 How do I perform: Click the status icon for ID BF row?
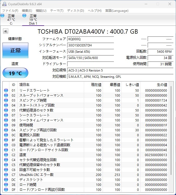(6, 140)
